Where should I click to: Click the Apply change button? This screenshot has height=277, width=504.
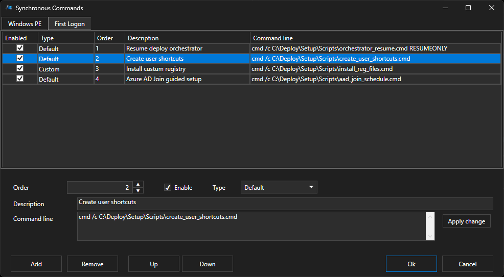(466, 221)
